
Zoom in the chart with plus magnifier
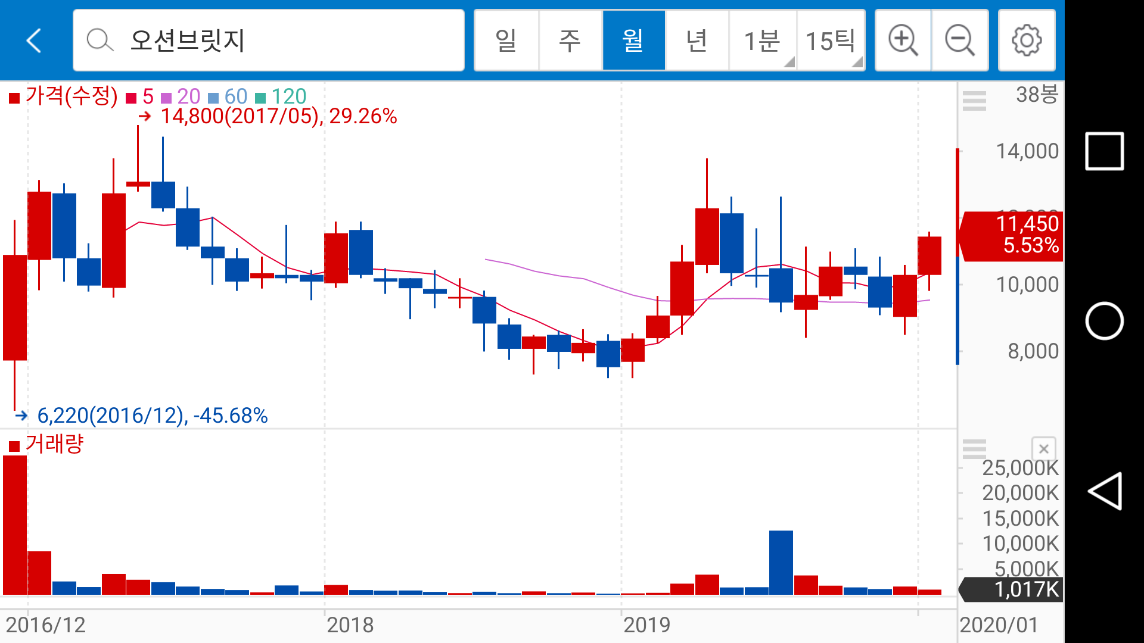pos(903,40)
